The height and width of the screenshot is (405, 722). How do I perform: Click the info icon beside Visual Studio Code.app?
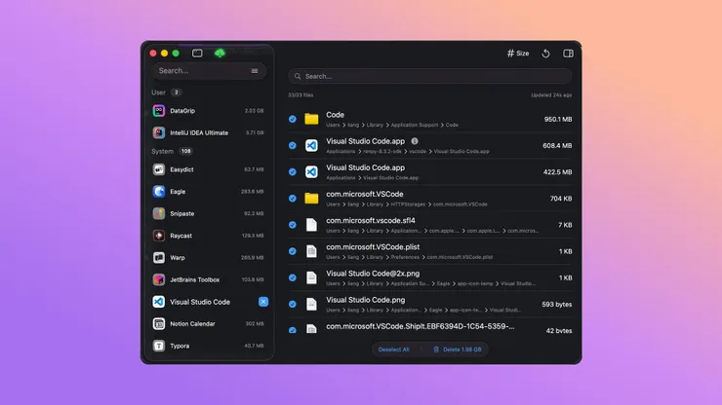pos(415,141)
